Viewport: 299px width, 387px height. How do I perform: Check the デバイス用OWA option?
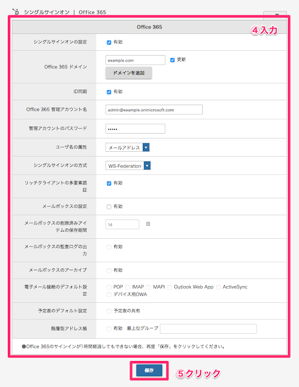coord(109,294)
